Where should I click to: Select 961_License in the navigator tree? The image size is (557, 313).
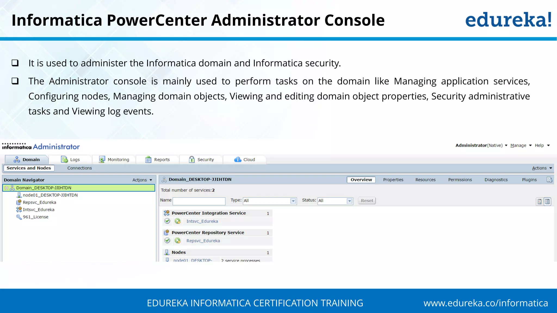pyautogui.click(x=36, y=217)
